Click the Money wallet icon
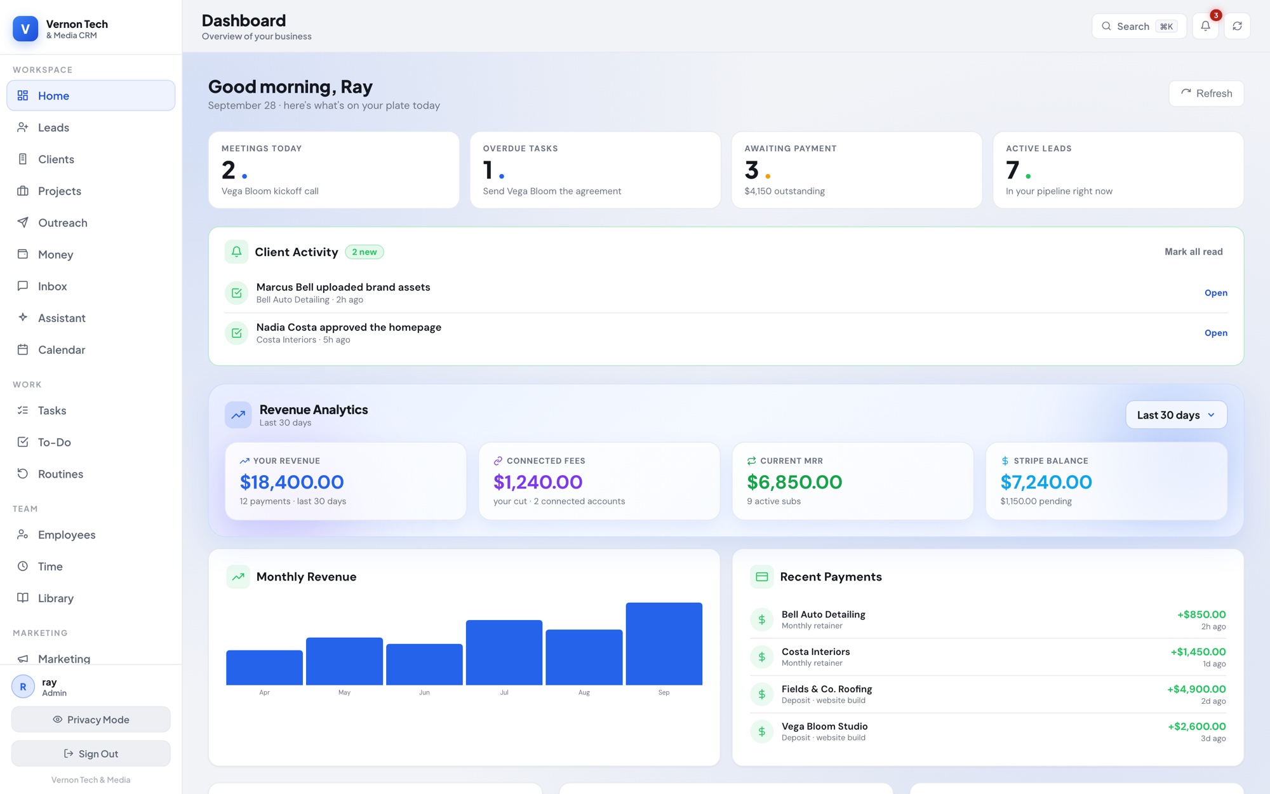 (23, 254)
